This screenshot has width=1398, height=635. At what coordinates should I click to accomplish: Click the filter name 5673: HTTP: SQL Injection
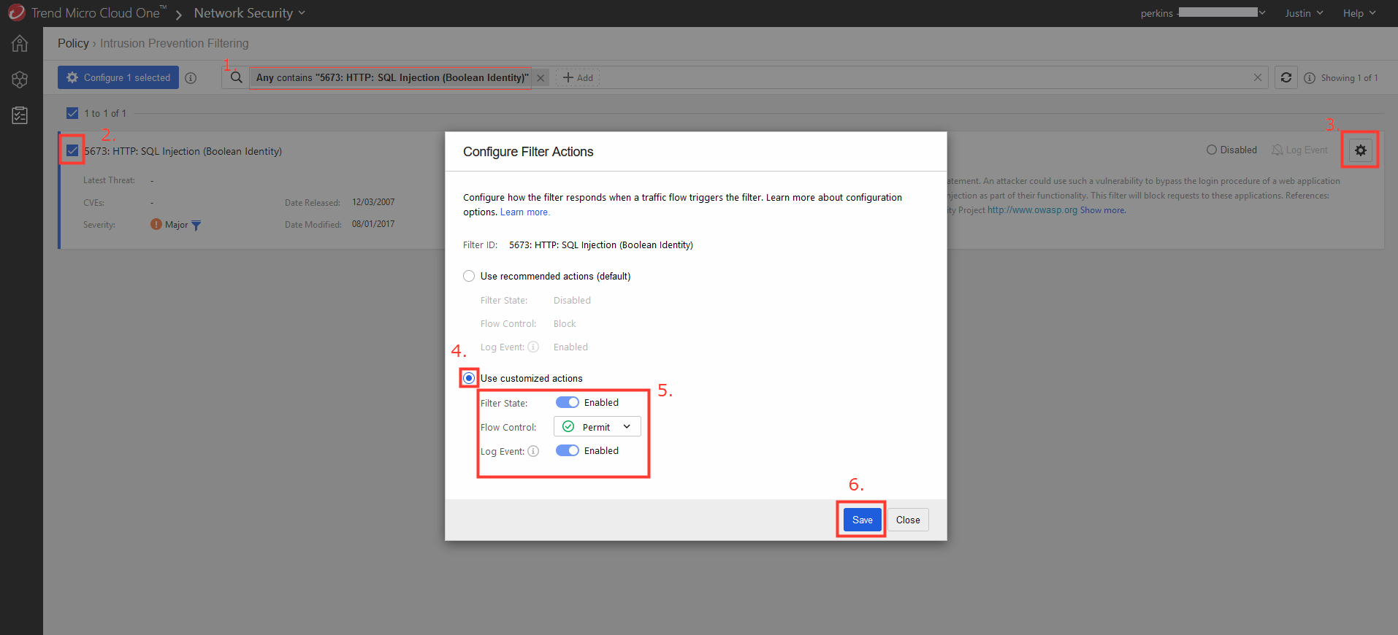183,151
